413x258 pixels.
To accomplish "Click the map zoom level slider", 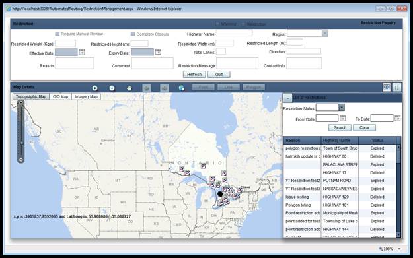I will (21, 131).
